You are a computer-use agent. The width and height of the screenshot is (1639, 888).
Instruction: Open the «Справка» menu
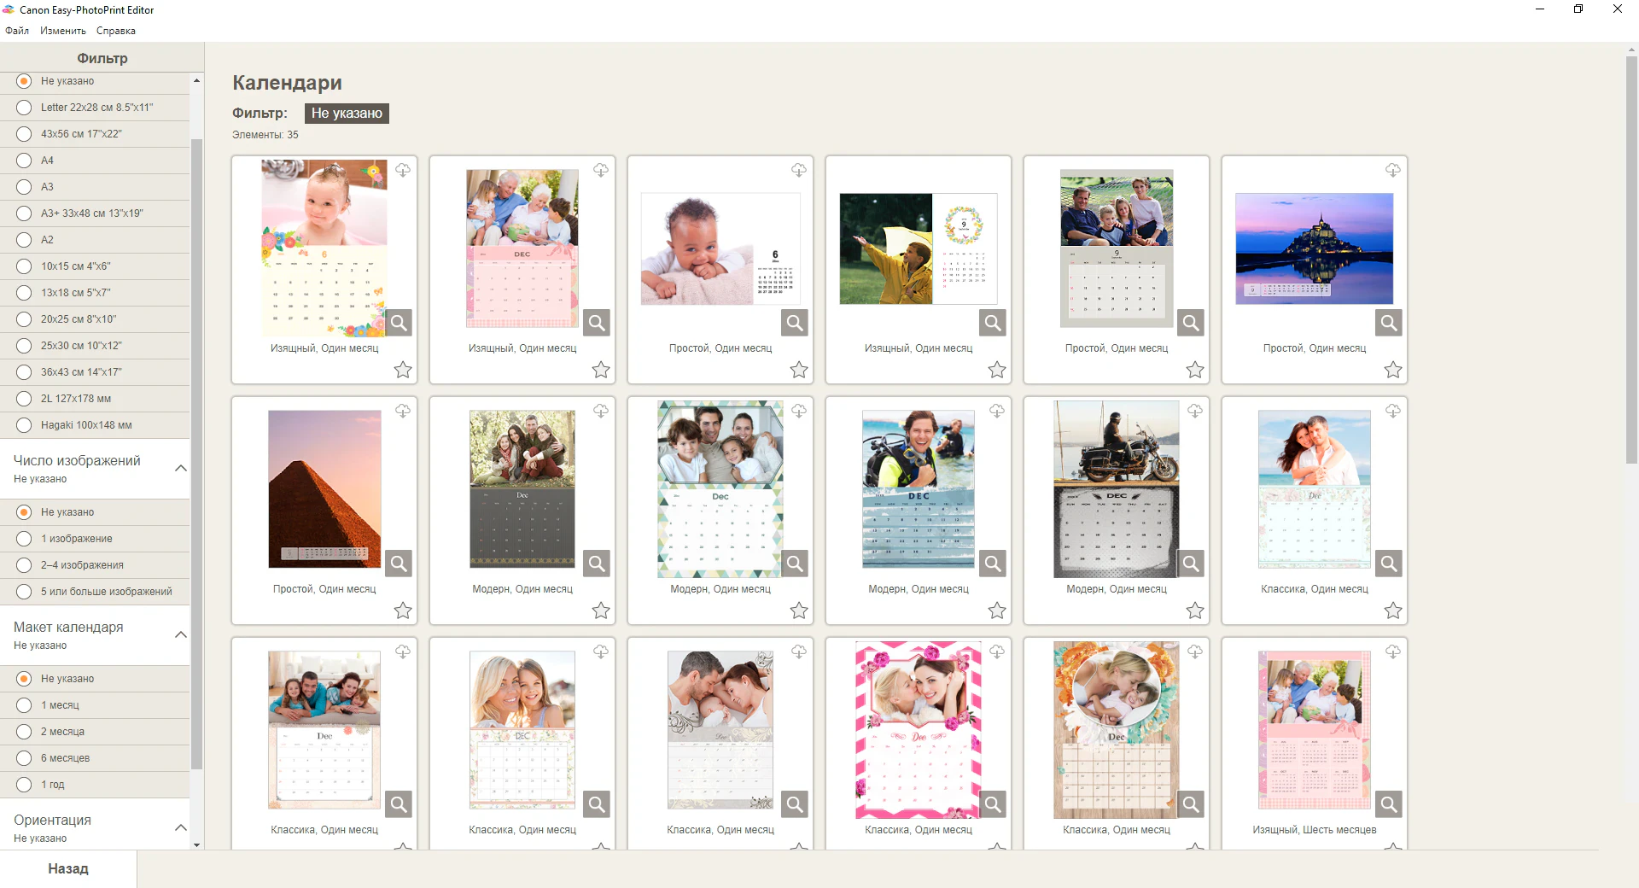click(117, 31)
